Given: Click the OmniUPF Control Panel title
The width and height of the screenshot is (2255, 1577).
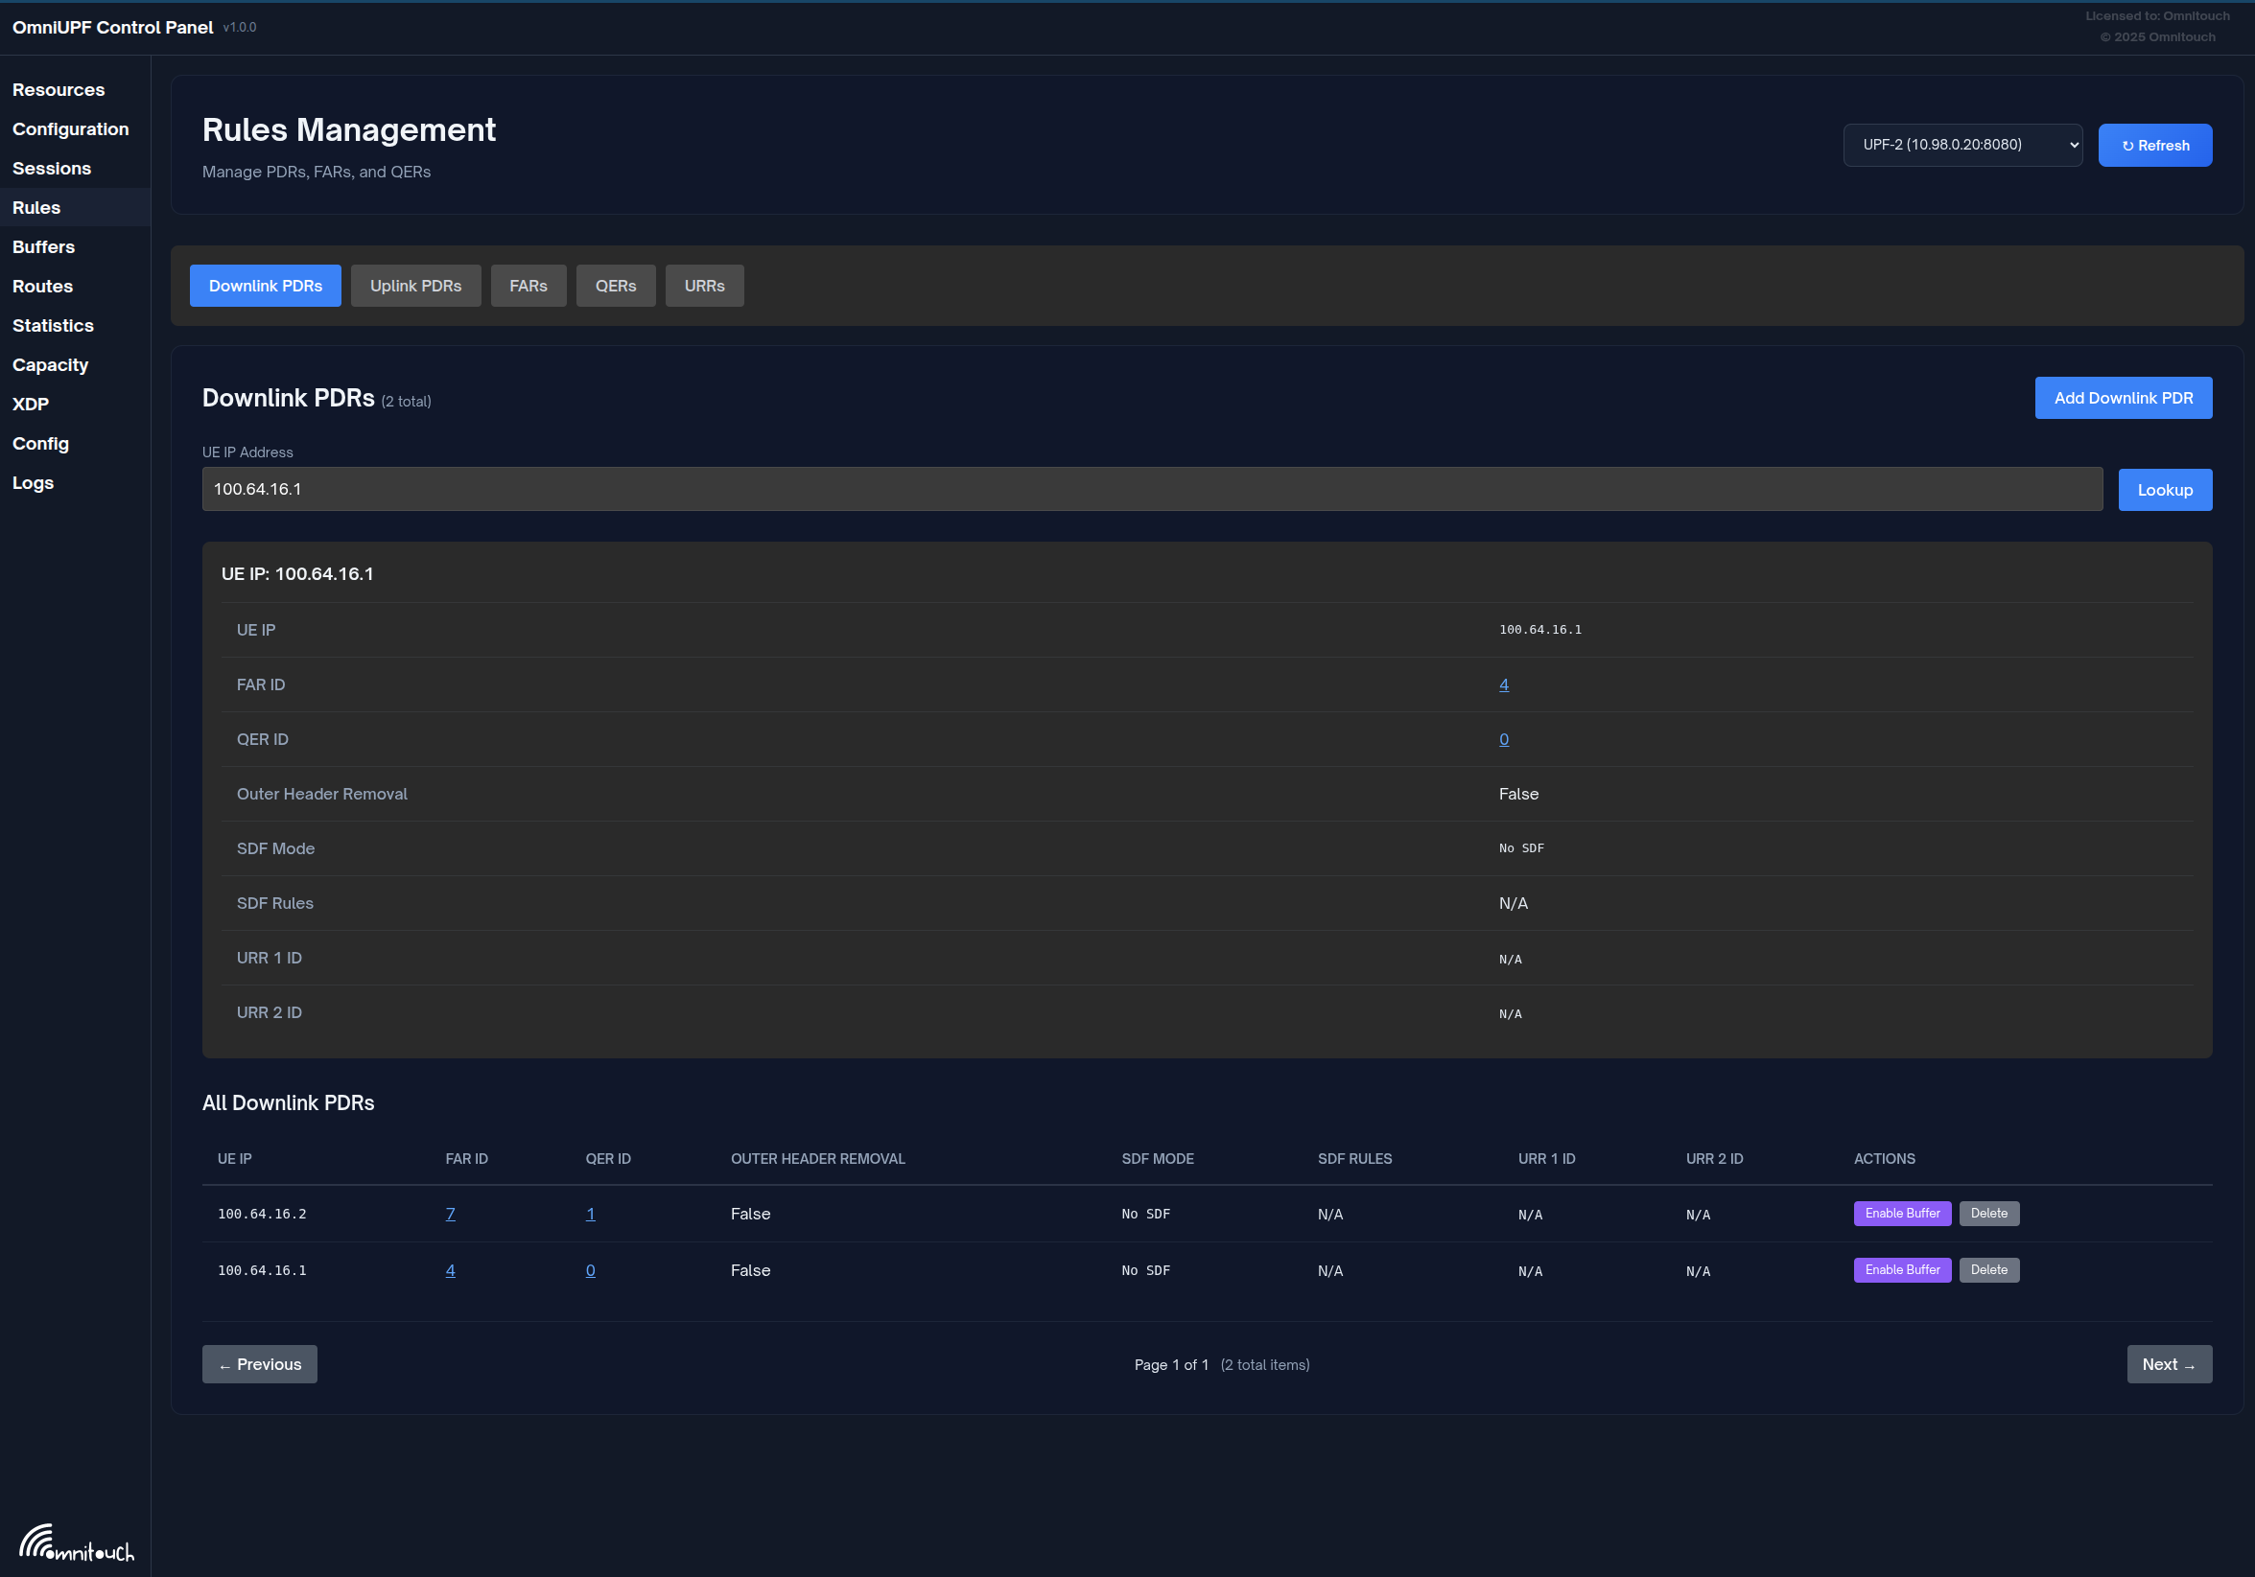Looking at the screenshot, I should coord(112,28).
